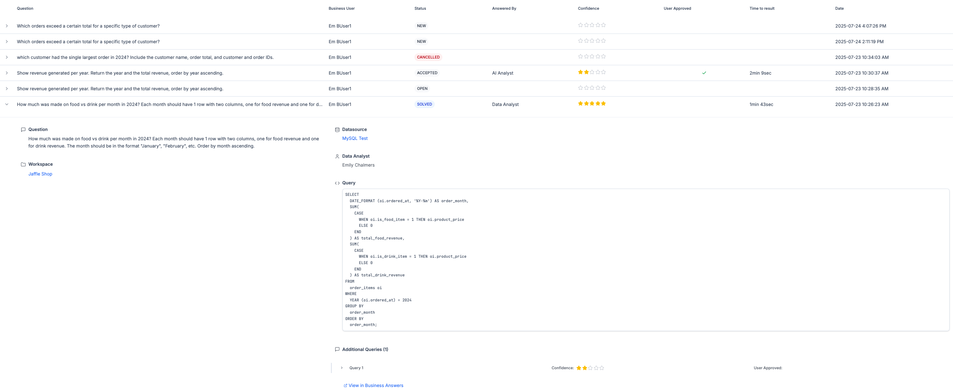The width and height of the screenshot is (953, 390).
Task: Click the Answered By column header
Action: click(x=504, y=8)
